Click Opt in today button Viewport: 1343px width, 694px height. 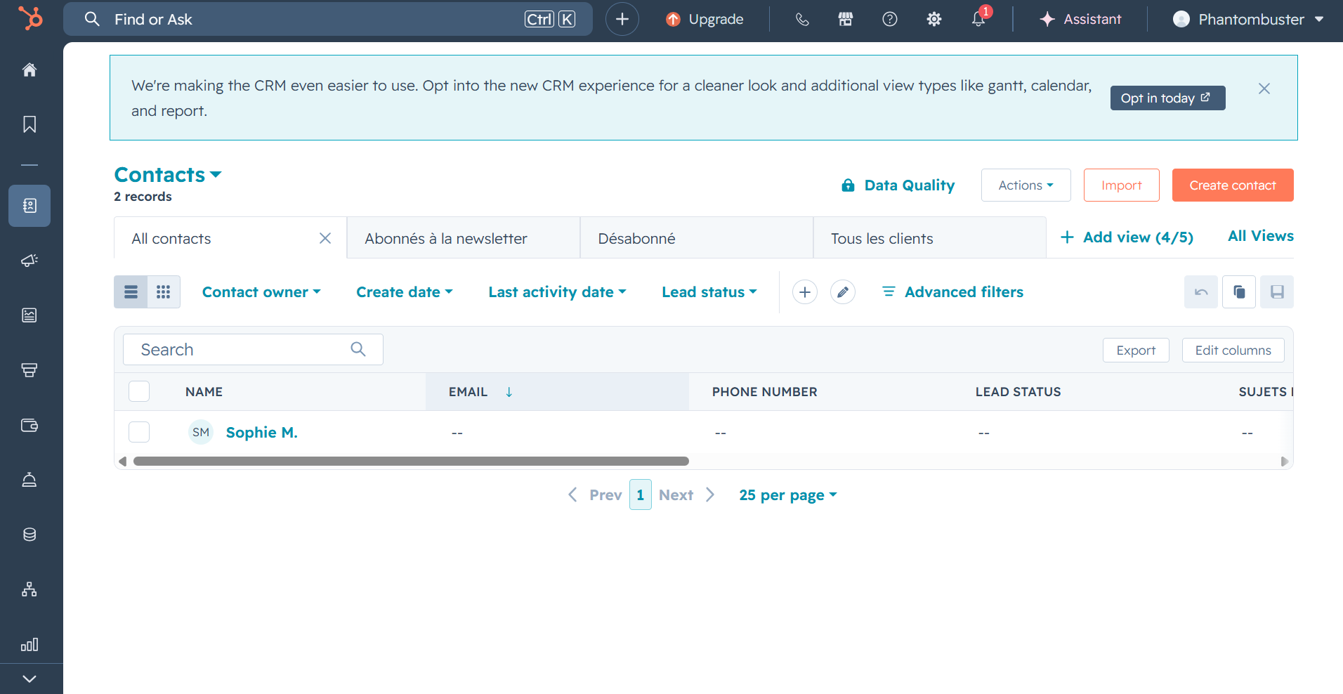(x=1168, y=98)
